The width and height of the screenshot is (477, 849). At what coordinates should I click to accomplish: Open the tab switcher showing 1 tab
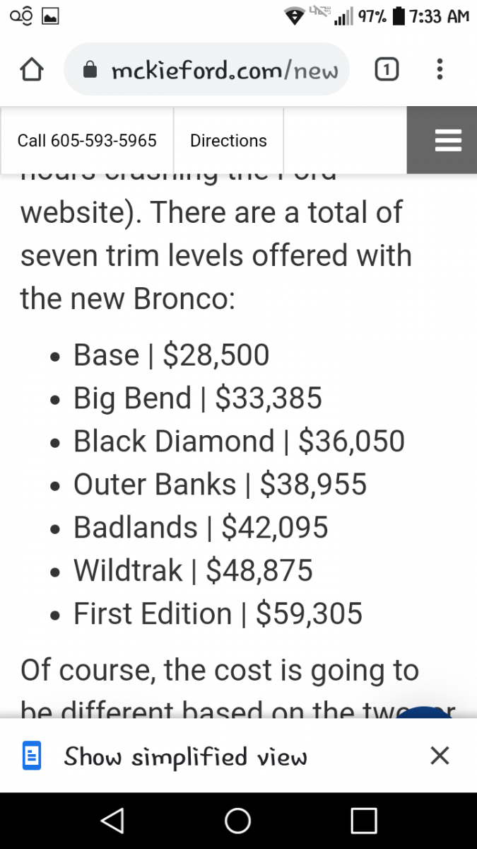pyautogui.click(x=384, y=69)
